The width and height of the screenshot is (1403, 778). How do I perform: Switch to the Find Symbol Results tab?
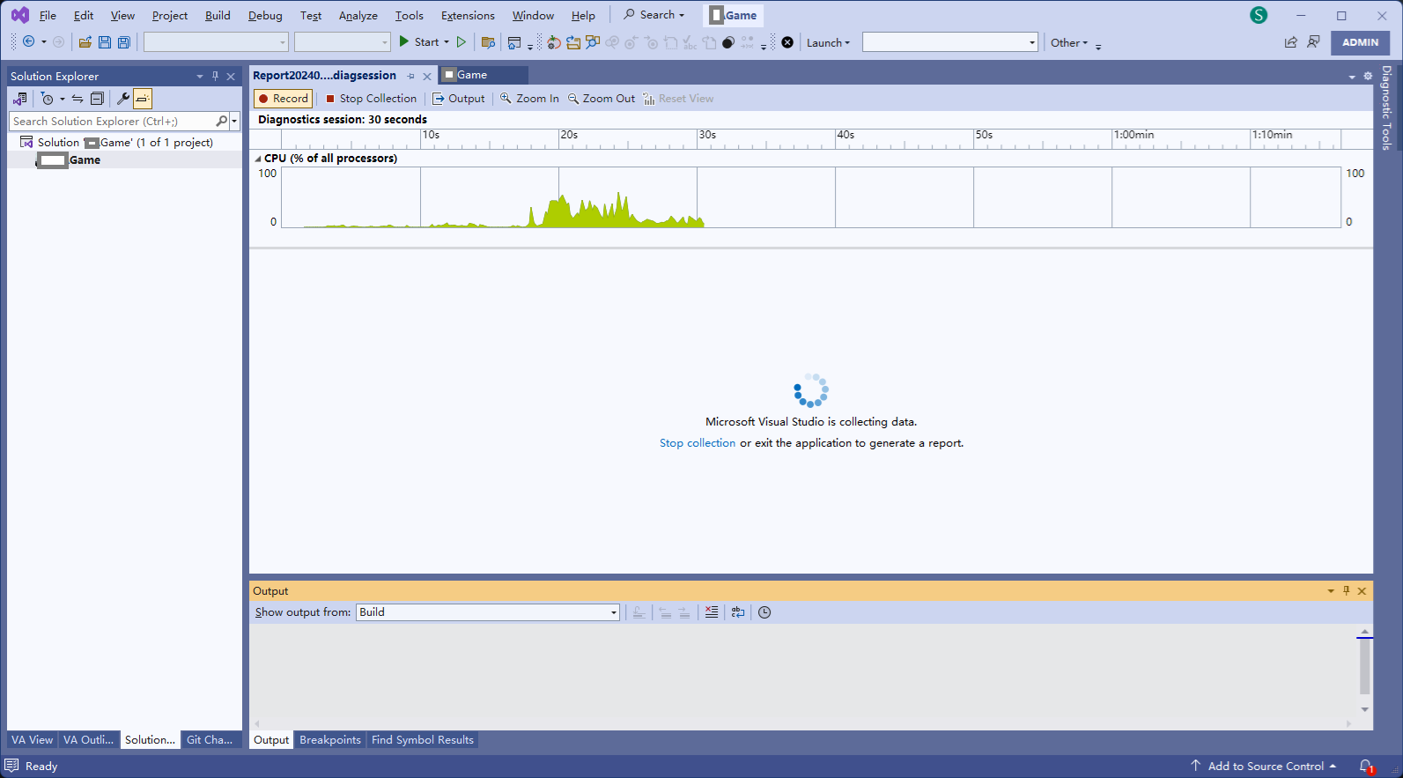pyautogui.click(x=423, y=739)
